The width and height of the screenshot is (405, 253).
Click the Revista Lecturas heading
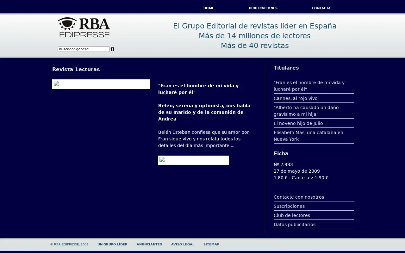pos(76,69)
